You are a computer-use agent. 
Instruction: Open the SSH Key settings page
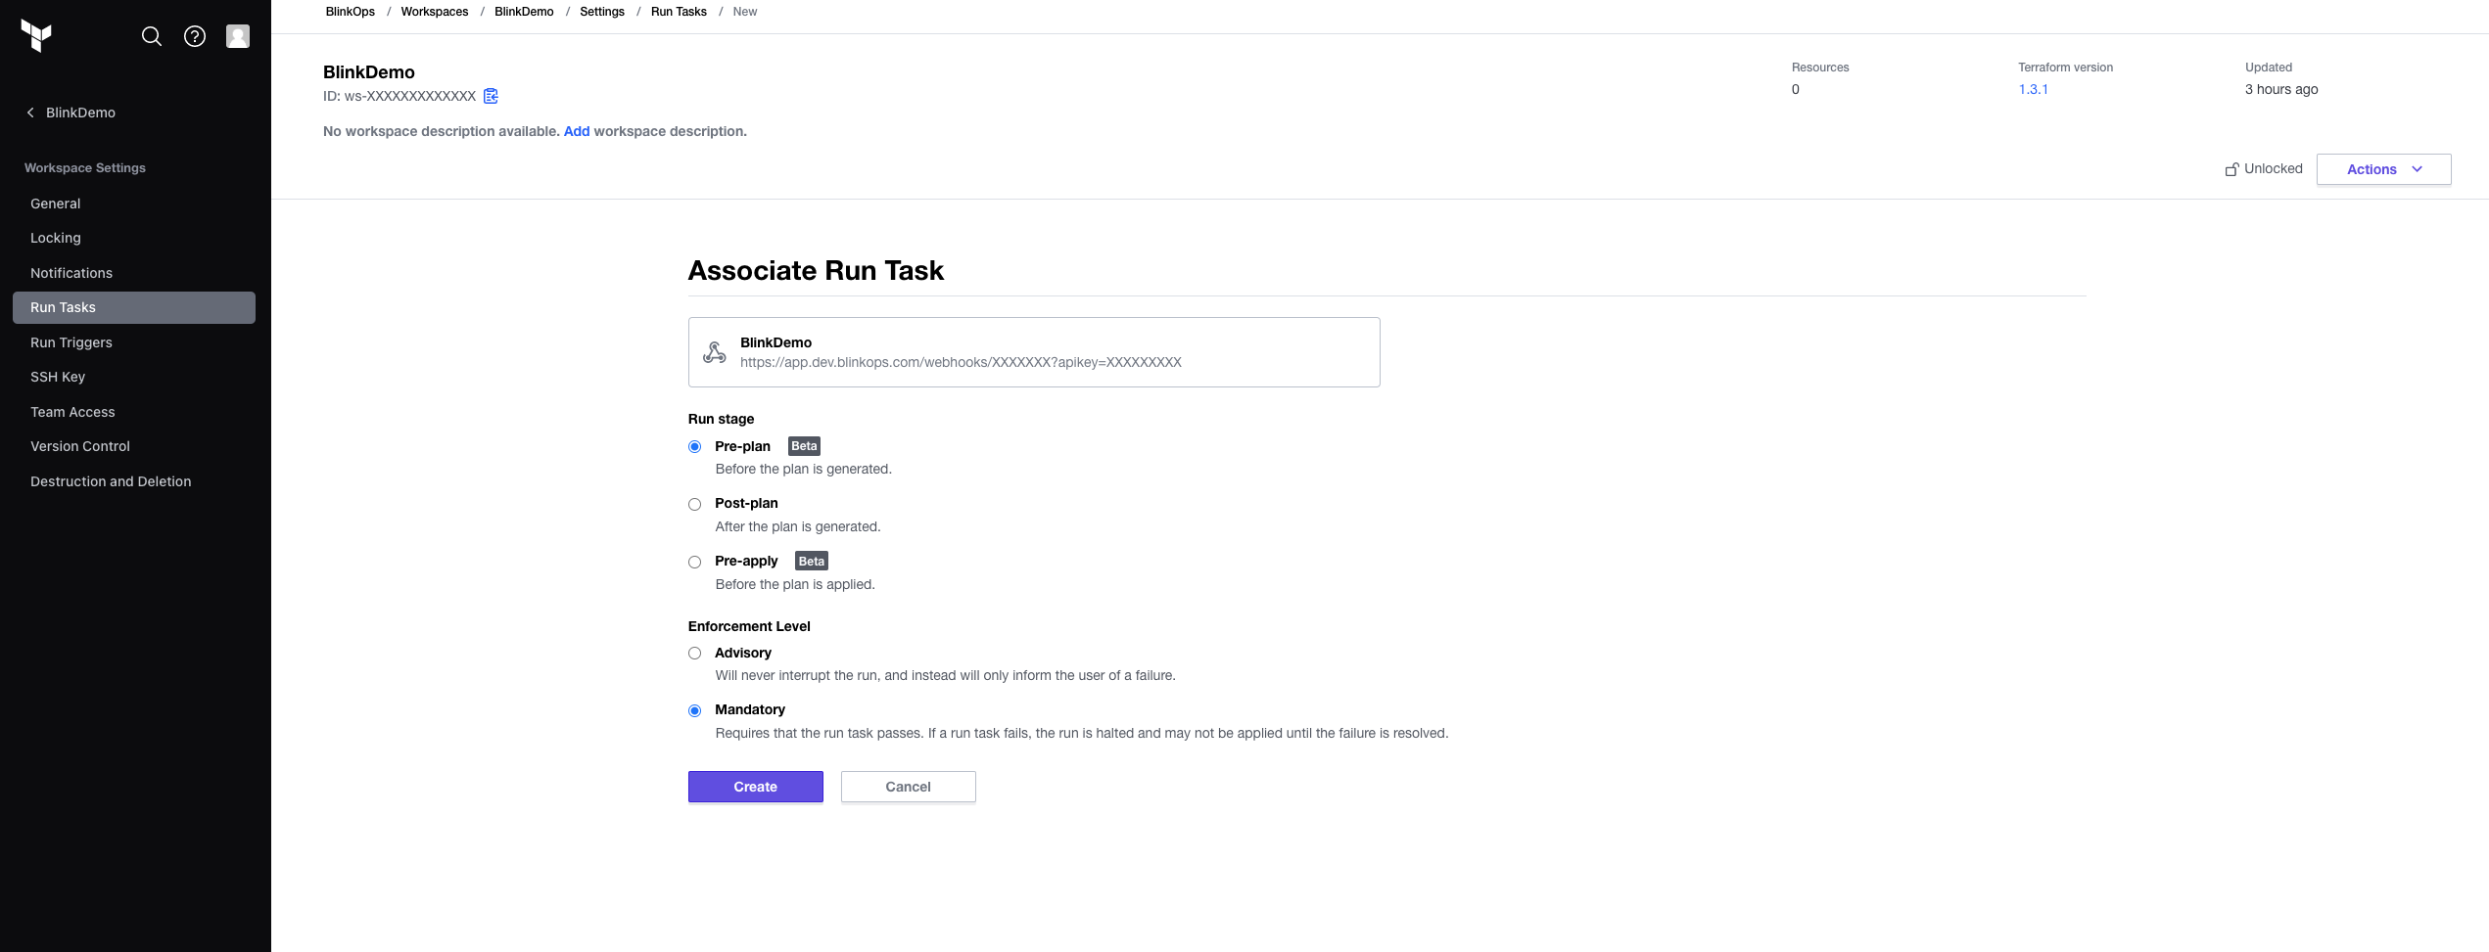pyautogui.click(x=58, y=377)
